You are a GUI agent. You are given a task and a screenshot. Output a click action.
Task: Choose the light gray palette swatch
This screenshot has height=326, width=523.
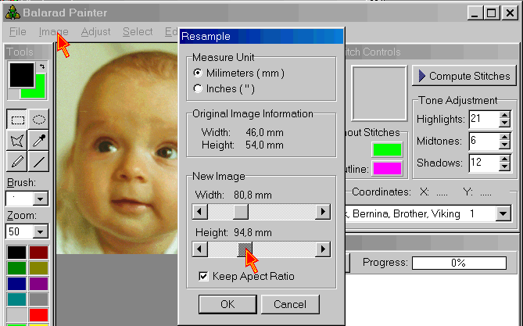16,315
